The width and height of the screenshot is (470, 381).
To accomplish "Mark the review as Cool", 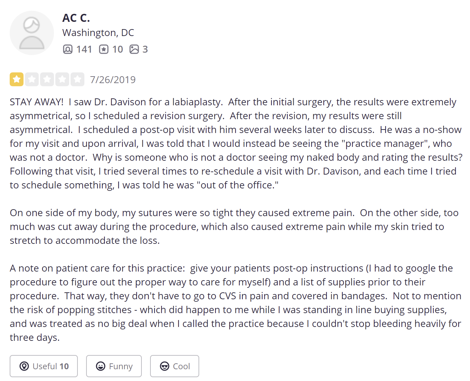I will point(175,366).
